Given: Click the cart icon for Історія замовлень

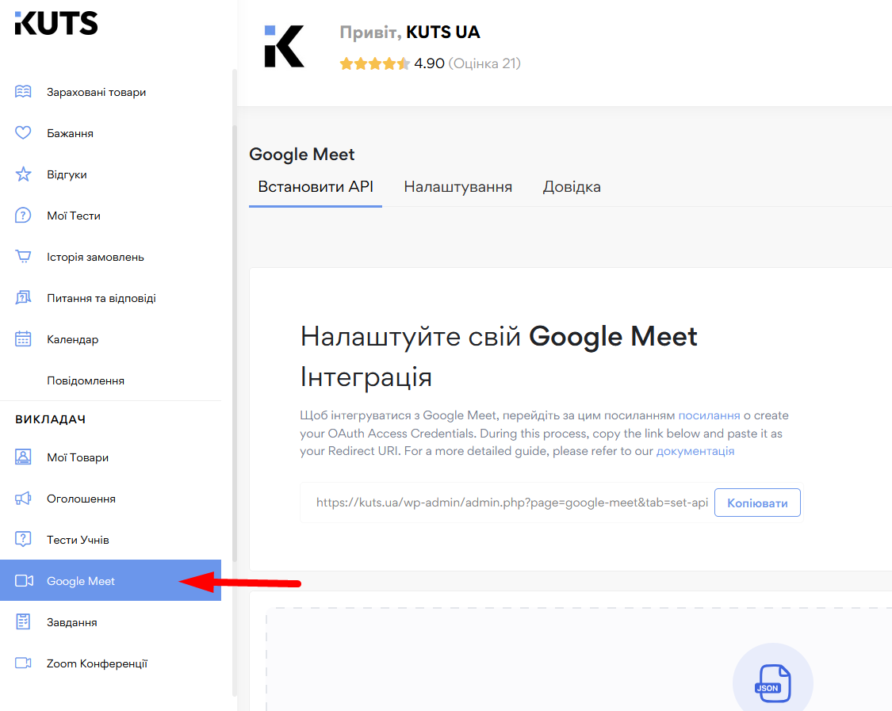Looking at the screenshot, I should pyautogui.click(x=23, y=257).
